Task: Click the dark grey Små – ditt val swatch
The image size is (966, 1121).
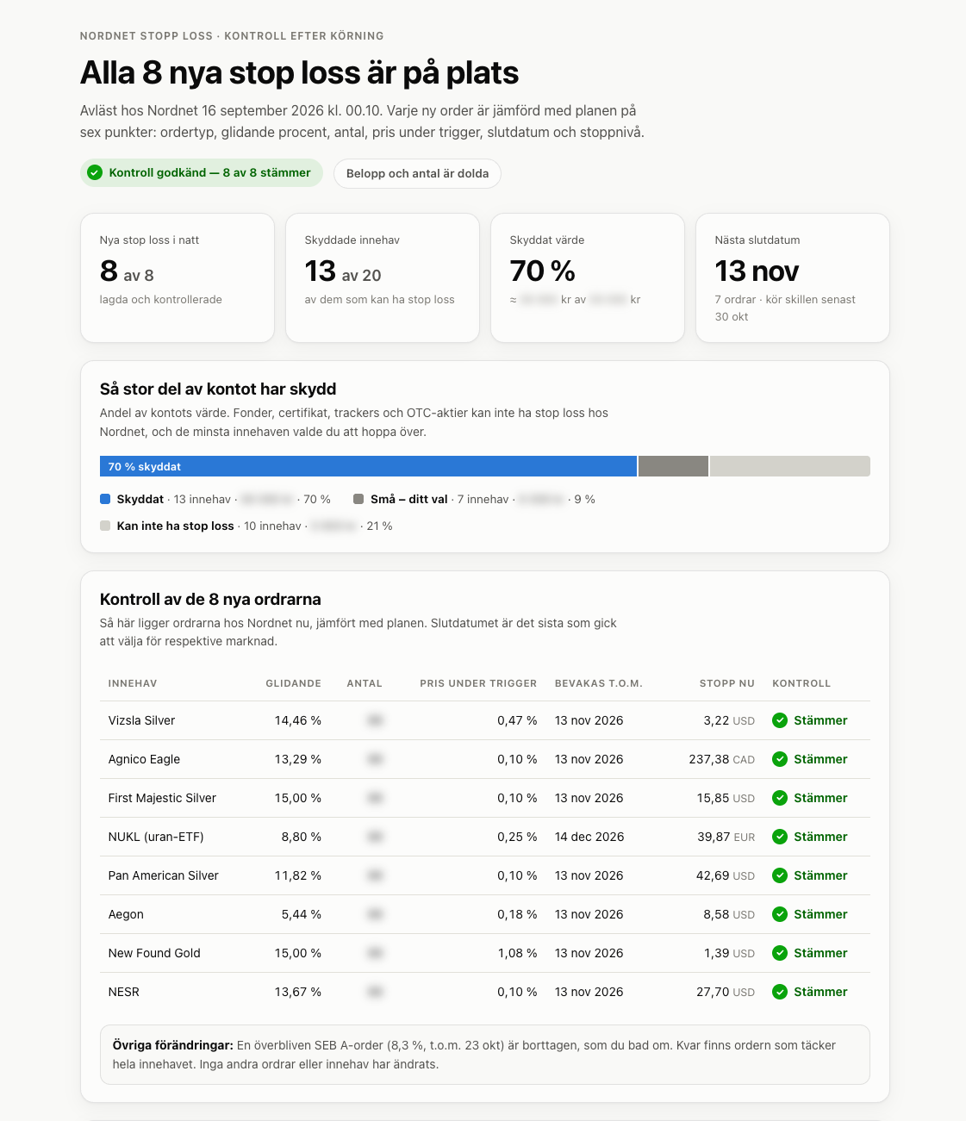Action: coord(358,499)
